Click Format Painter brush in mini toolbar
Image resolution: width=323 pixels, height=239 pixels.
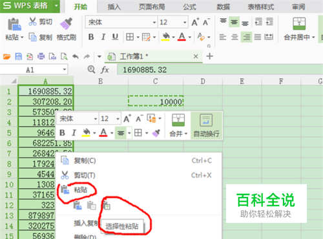click(x=156, y=133)
